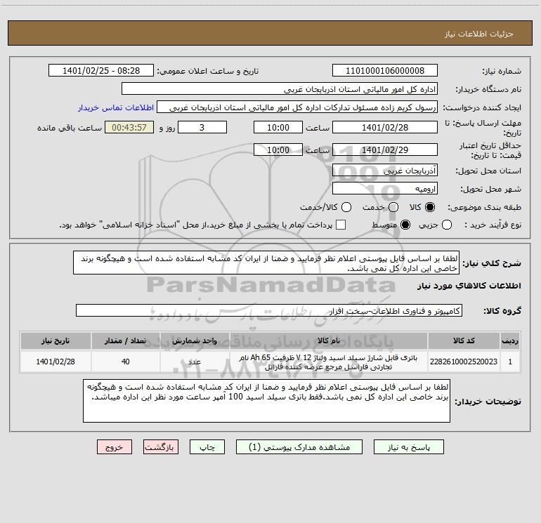This screenshot has height=523, width=541.
Task: Click the unit cell عدد
Action: [x=195, y=362]
